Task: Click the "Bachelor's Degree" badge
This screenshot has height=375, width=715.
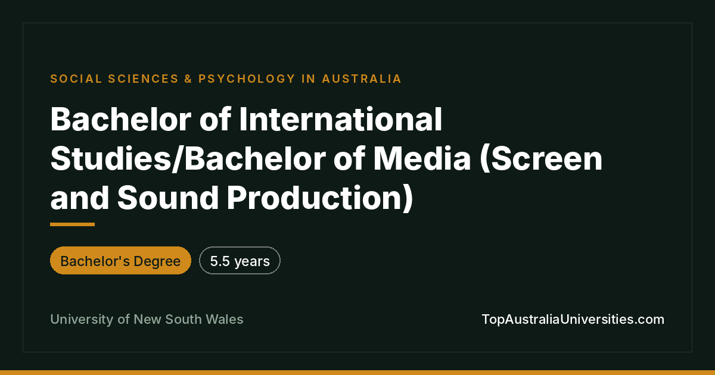Action: click(120, 261)
